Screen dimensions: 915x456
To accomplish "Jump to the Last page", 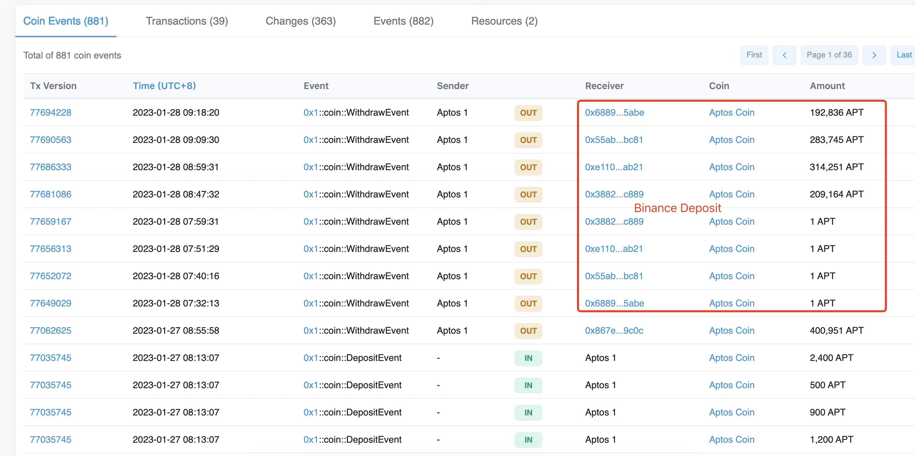I will coord(903,55).
